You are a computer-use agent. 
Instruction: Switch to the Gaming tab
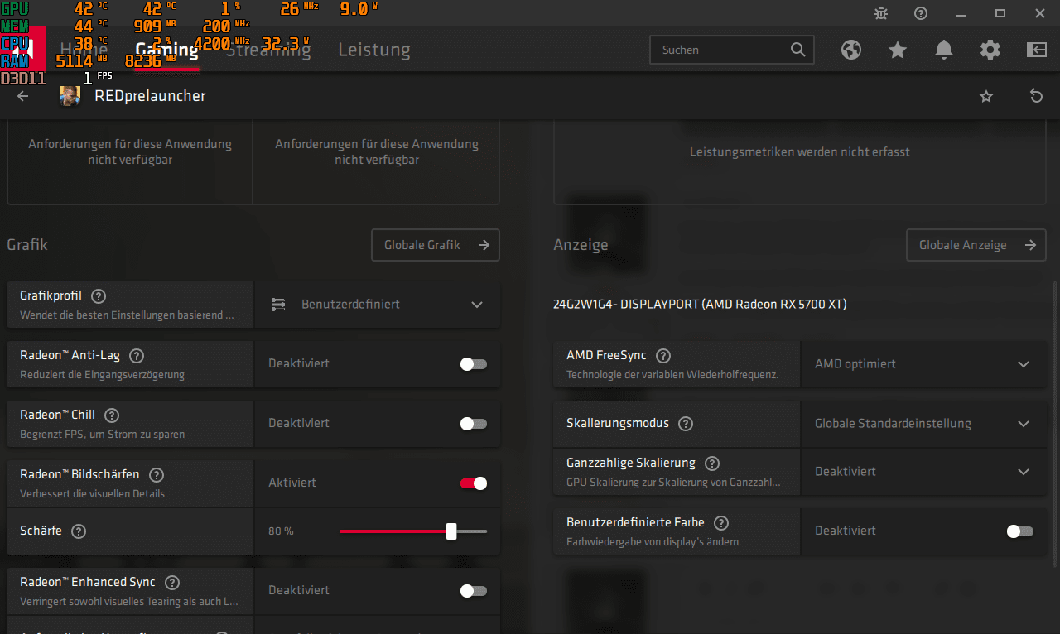coord(166,50)
